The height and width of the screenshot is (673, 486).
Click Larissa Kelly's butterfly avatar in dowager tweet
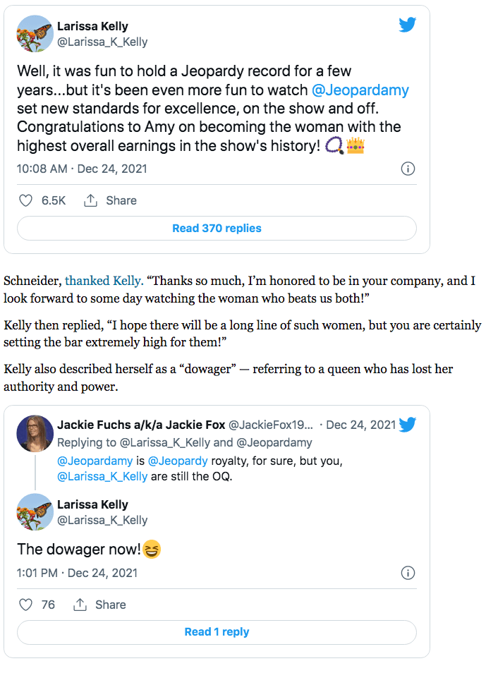(x=35, y=512)
